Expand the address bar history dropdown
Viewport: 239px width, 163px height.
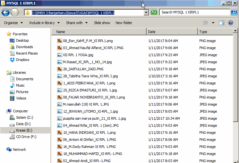click(x=146, y=13)
